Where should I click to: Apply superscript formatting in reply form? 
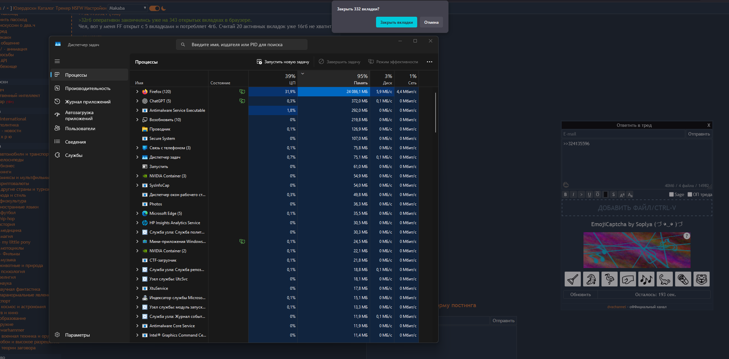click(622, 194)
